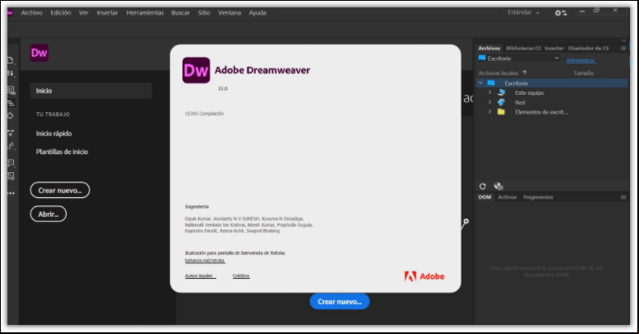Open the Escritorio site dropdown
Screen dimensions: 639x334
pyautogui.click(x=519, y=59)
